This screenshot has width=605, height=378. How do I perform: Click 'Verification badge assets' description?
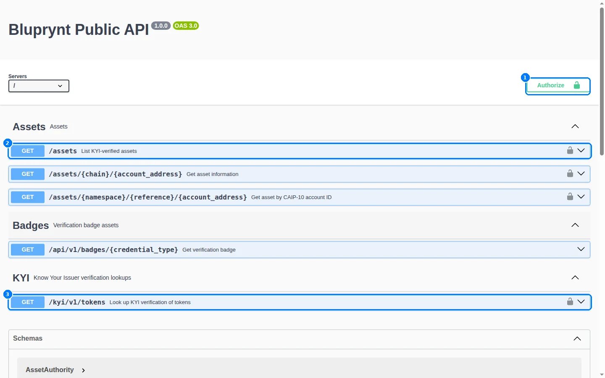pyautogui.click(x=86, y=225)
